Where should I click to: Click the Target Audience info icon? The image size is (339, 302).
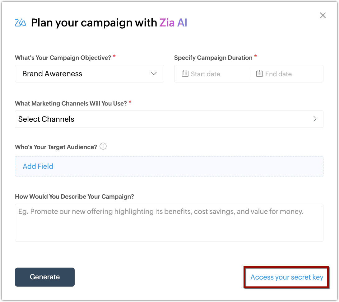pos(103,146)
